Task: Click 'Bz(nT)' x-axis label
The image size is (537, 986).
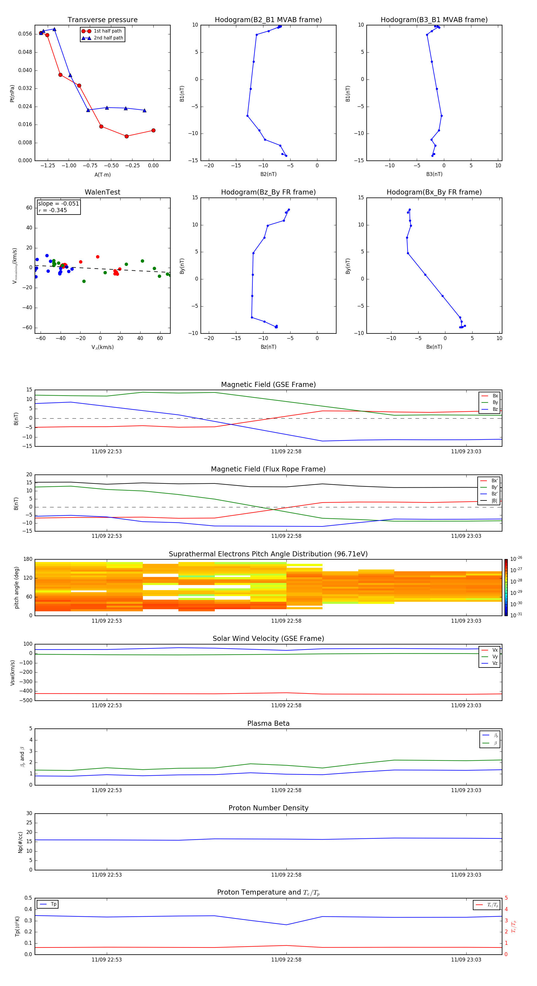Action: pos(268,347)
